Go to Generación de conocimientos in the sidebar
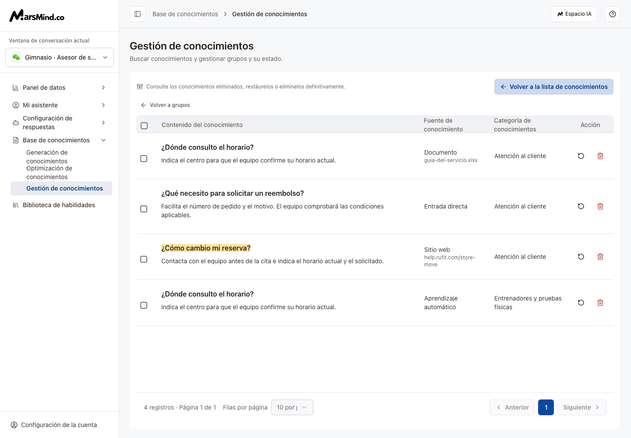The width and height of the screenshot is (631, 438). 61,157
